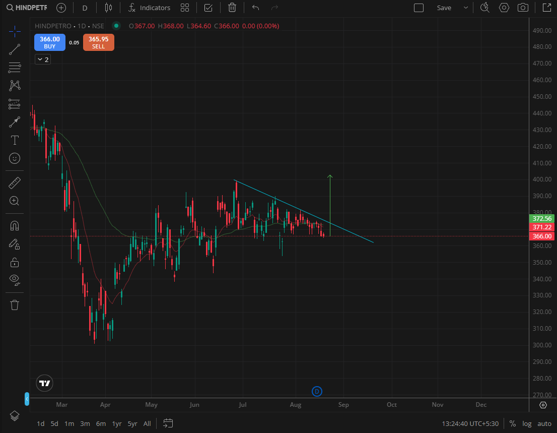Select the 1yr date range

(117, 423)
